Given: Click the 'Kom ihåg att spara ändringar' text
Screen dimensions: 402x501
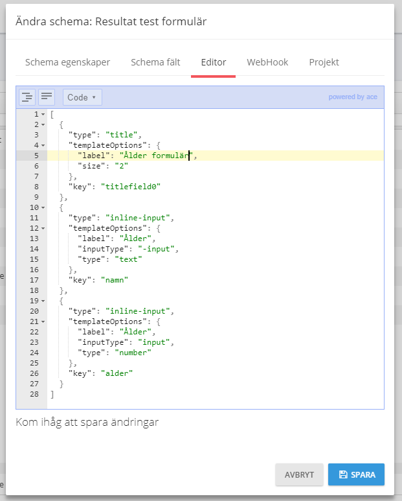Looking at the screenshot, I should [87, 422].
